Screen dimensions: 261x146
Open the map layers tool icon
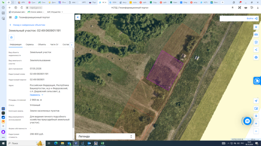coord(256,27)
